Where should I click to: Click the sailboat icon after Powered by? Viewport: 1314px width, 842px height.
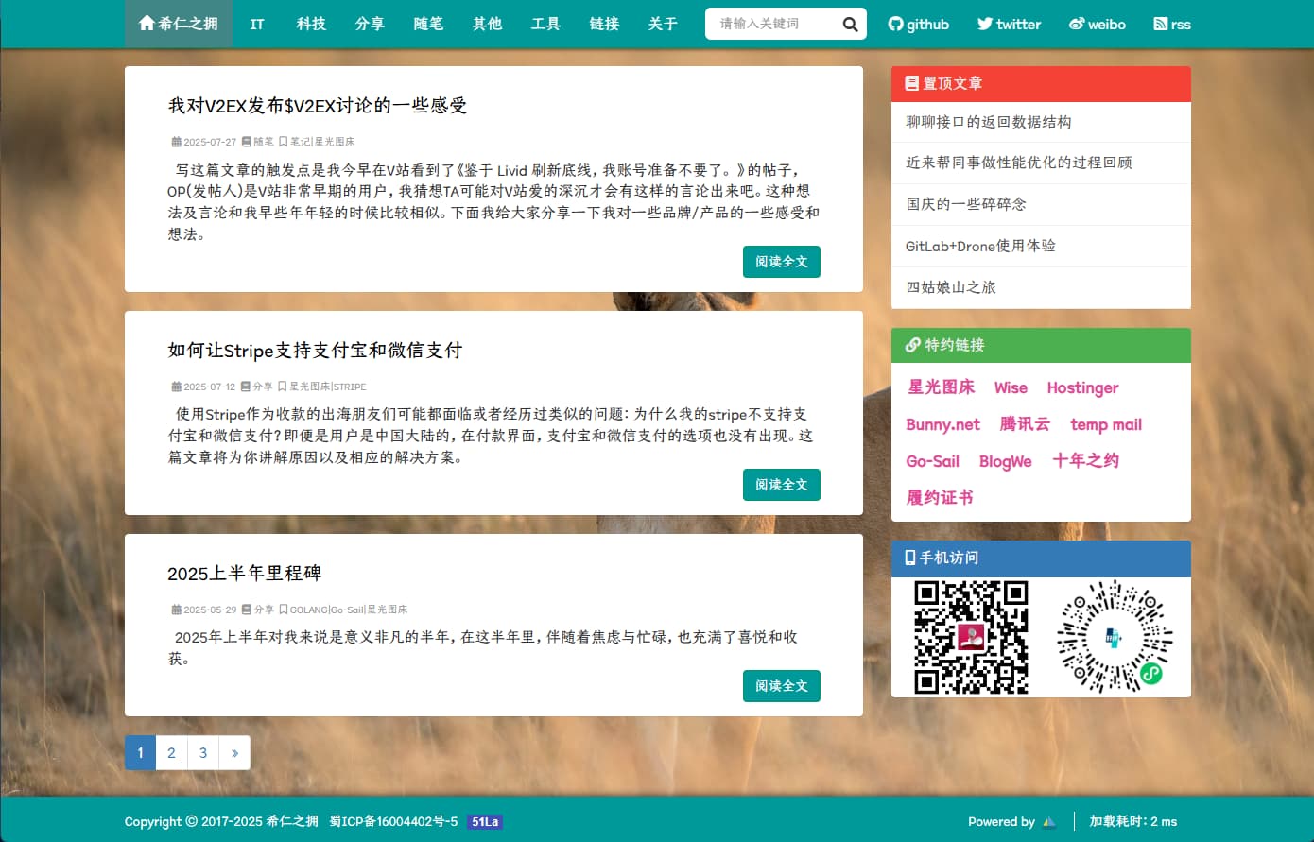click(x=1049, y=821)
